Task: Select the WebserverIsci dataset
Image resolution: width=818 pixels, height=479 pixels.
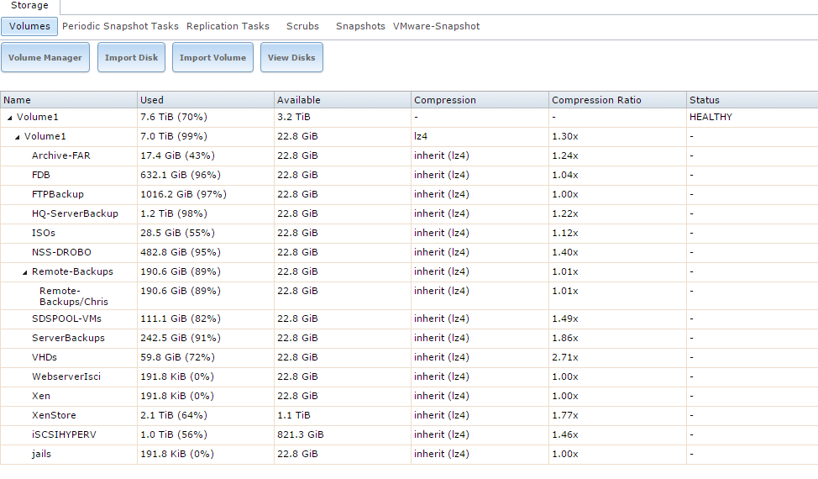Action: pyautogui.click(x=66, y=376)
